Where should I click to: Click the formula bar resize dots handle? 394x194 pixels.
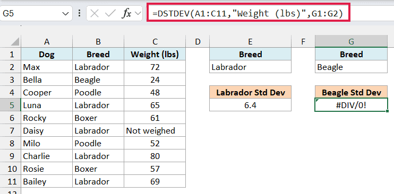click(x=80, y=13)
